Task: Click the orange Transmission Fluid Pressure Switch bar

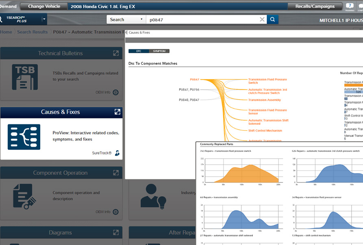Action: point(353,85)
